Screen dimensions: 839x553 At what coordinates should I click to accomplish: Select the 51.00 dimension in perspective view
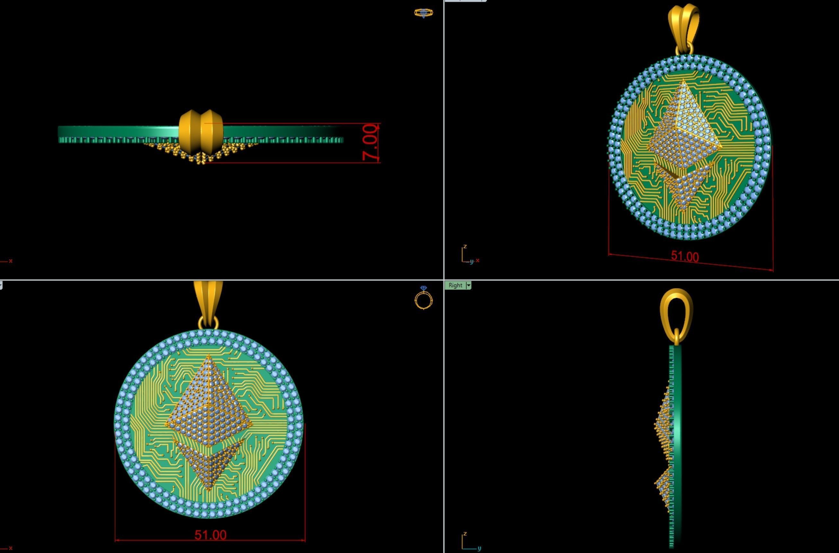(x=684, y=256)
